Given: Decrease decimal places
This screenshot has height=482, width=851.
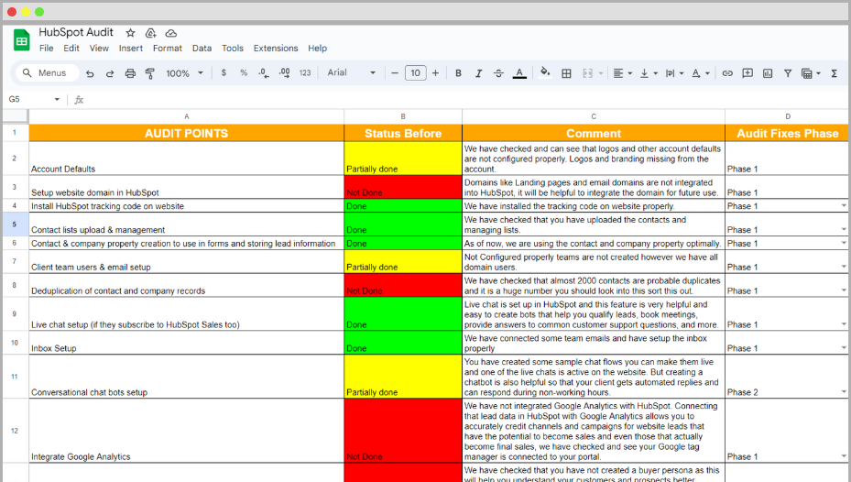Looking at the screenshot, I should [x=264, y=72].
